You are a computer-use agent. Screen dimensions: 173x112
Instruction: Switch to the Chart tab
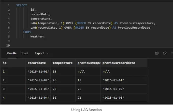(x=24, y=53)
